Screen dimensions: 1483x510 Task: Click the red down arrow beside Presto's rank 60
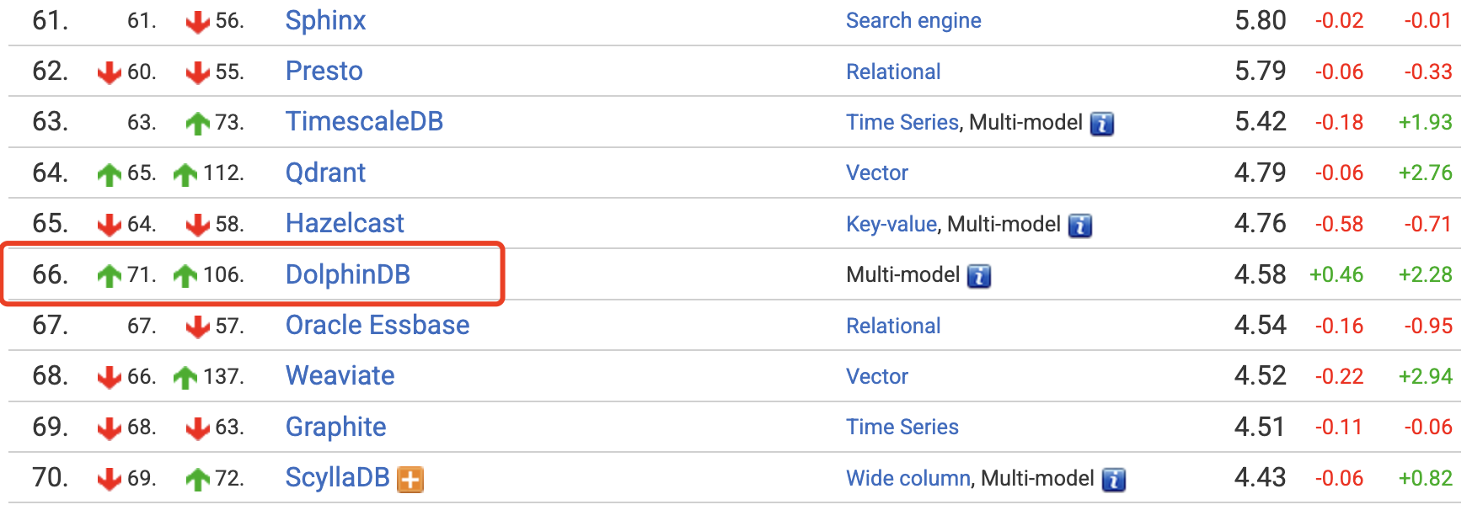click(x=109, y=72)
